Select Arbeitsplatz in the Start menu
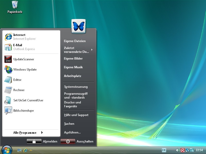 [x=72, y=76]
